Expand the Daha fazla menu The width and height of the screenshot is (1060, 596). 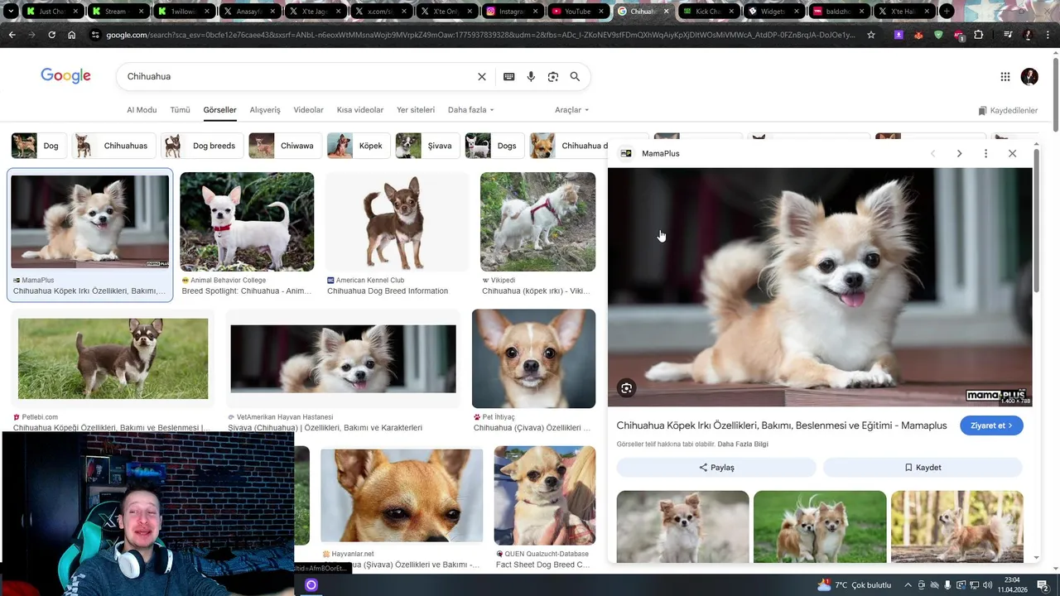(x=470, y=110)
